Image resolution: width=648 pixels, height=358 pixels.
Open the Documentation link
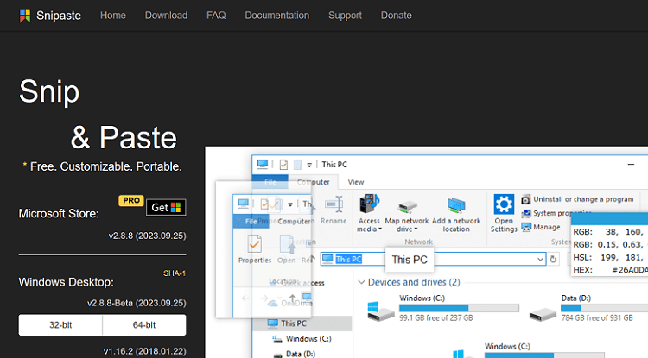[276, 16]
